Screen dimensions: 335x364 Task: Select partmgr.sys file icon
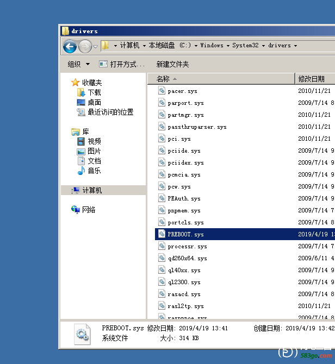click(162, 114)
